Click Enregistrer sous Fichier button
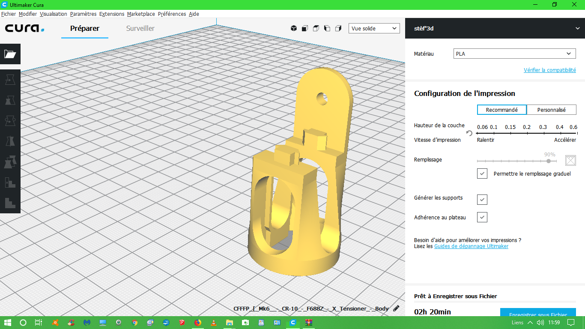The image size is (585, 329). point(538,312)
